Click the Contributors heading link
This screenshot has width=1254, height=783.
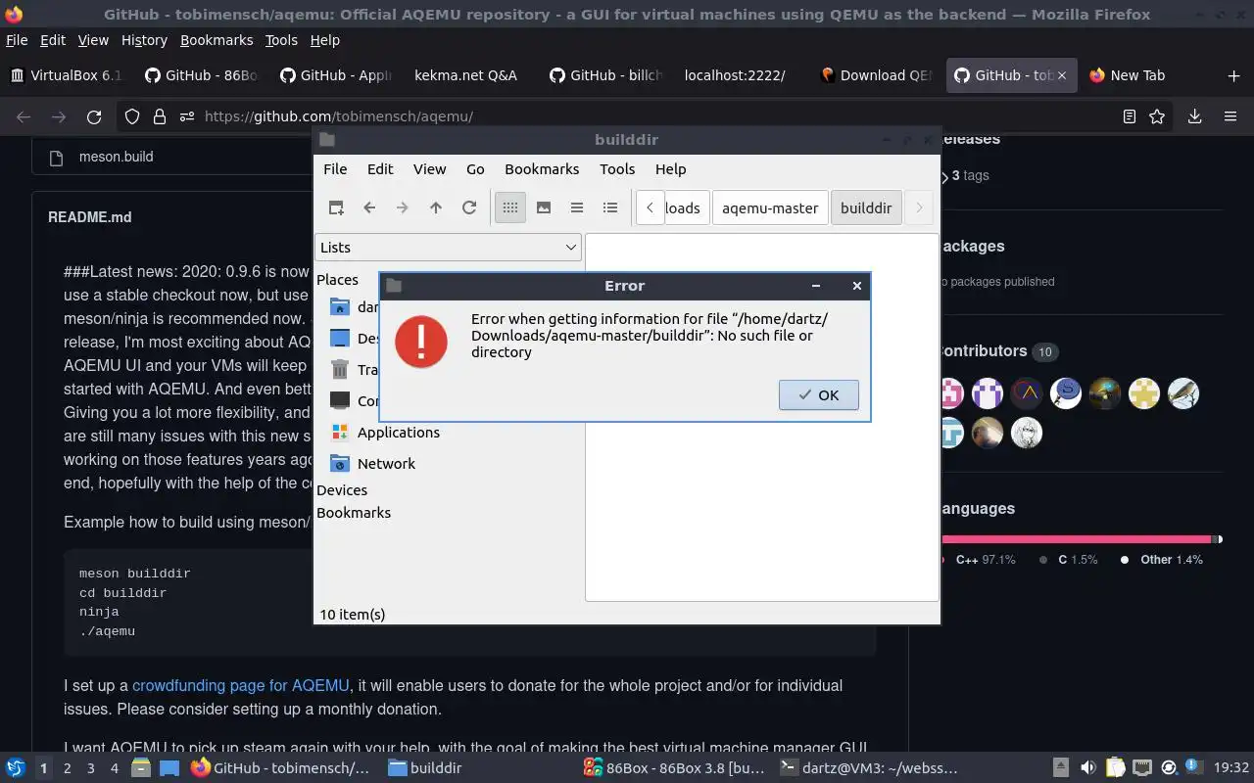pos(982,350)
